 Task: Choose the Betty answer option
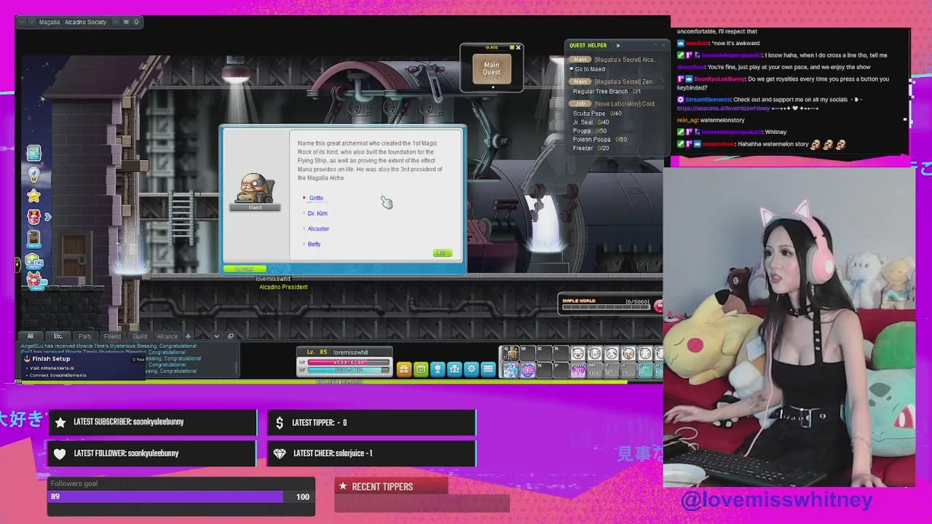(314, 244)
